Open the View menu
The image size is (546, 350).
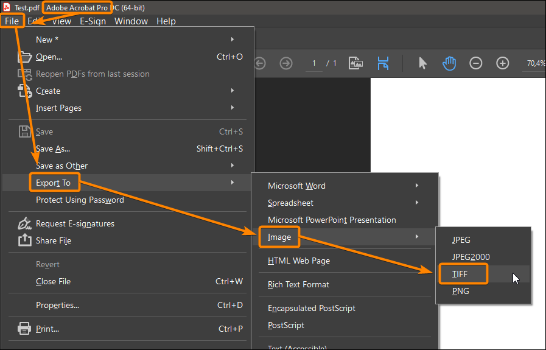pos(61,21)
